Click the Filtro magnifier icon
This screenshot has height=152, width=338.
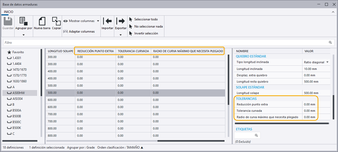330,42
